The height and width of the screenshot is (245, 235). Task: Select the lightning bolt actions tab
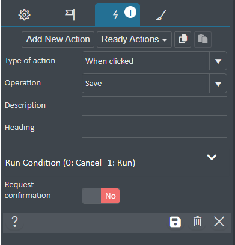pyautogui.click(x=115, y=15)
